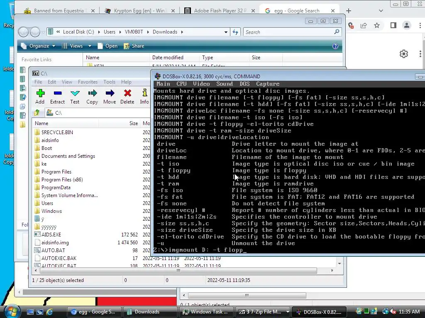425x318 pixels.
Task: Switch to Krypton Egg browser tab
Action: 139,10
